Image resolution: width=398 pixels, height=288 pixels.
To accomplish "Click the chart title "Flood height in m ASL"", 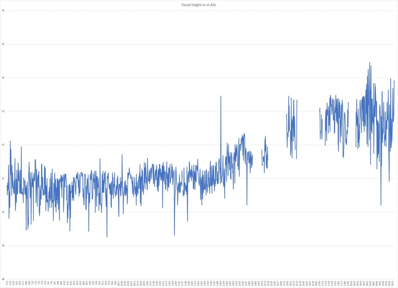I will [199, 5].
